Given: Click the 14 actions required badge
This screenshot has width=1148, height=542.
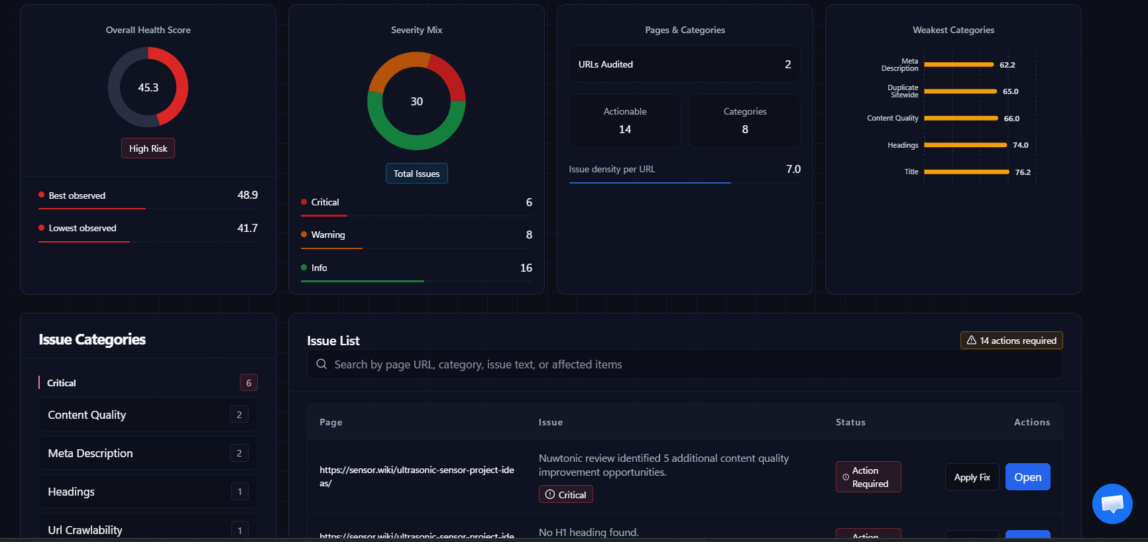Looking at the screenshot, I should click(1011, 340).
